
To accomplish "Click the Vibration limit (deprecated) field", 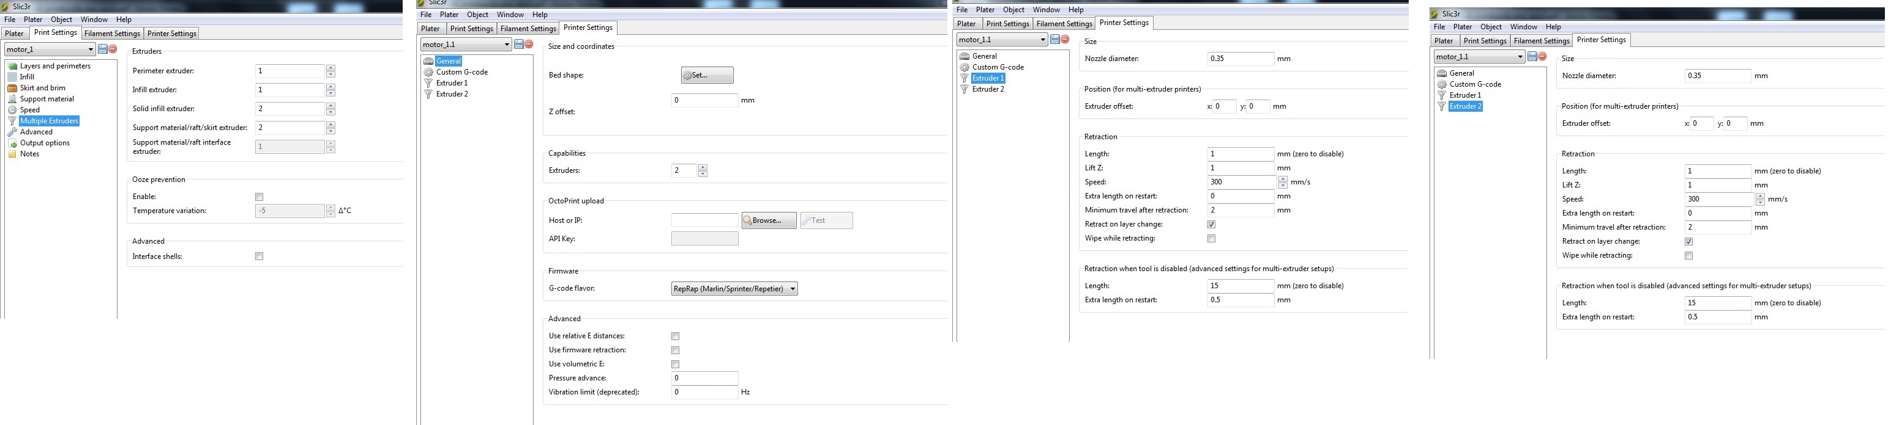I will click(704, 392).
